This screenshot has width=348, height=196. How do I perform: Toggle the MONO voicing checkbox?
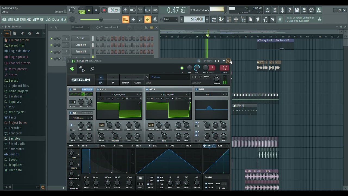click(x=206, y=184)
